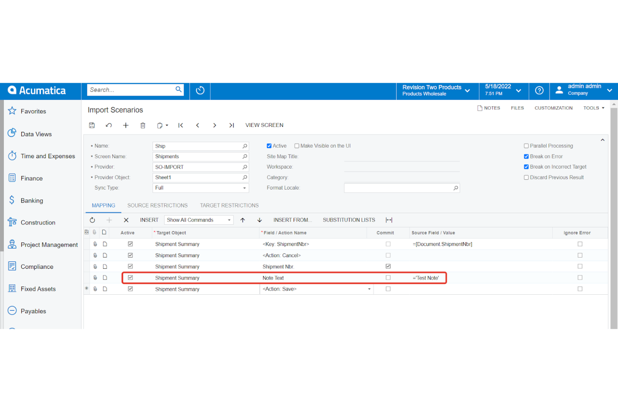
Task: Toggle Break on Incorrect Target checkbox
Action: pyautogui.click(x=526, y=167)
